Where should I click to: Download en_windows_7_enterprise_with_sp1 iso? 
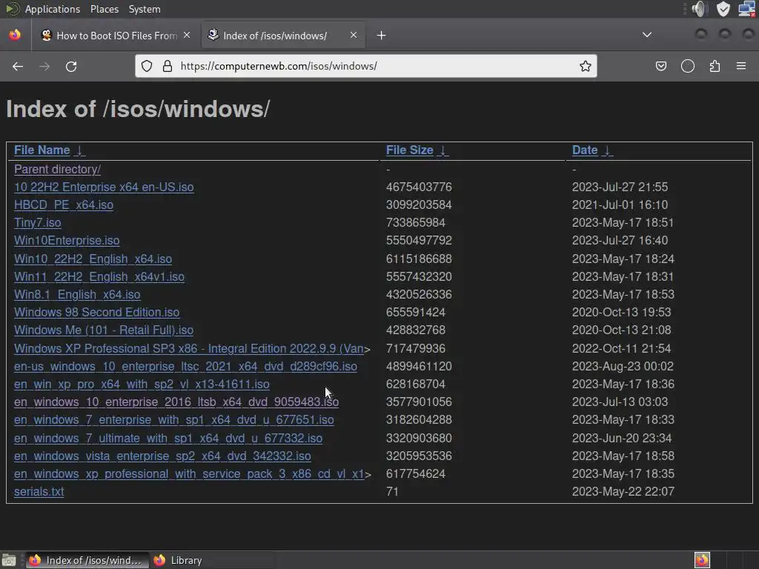[173, 420]
